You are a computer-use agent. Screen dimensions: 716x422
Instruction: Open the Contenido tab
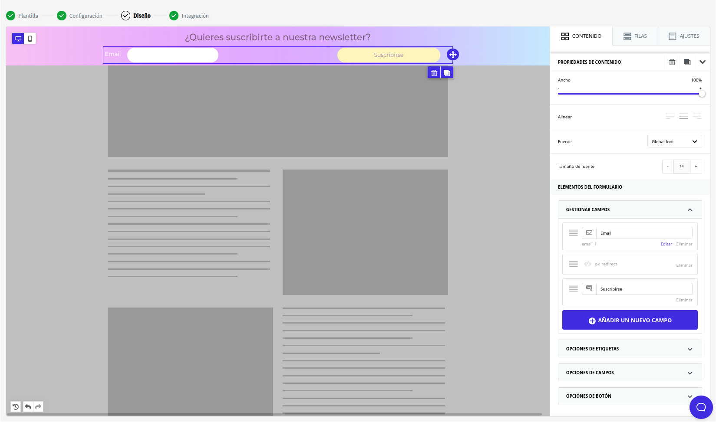[x=581, y=36]
